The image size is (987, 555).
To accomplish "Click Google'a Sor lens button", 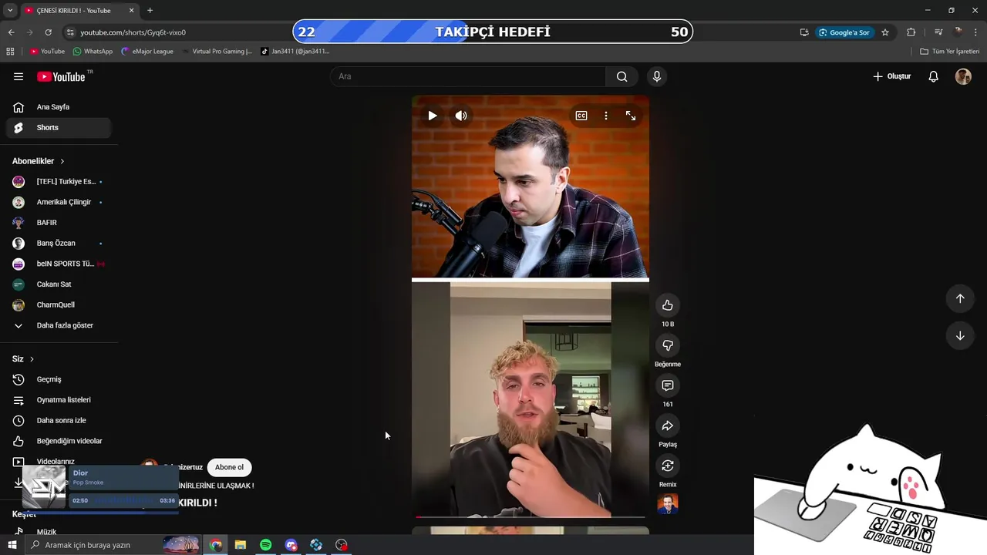I will click(x=845, y=32).
